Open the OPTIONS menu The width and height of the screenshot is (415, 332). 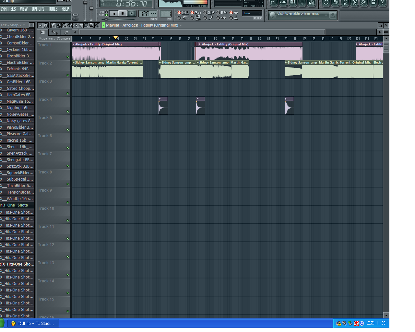coord(38,9)
